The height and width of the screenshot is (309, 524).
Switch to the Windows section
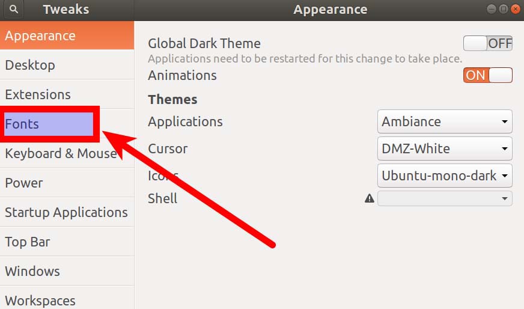coord(32,271)
